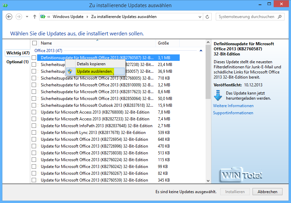Minimize the window
Screen dimensions: 291x203
[x=260, y=4]
